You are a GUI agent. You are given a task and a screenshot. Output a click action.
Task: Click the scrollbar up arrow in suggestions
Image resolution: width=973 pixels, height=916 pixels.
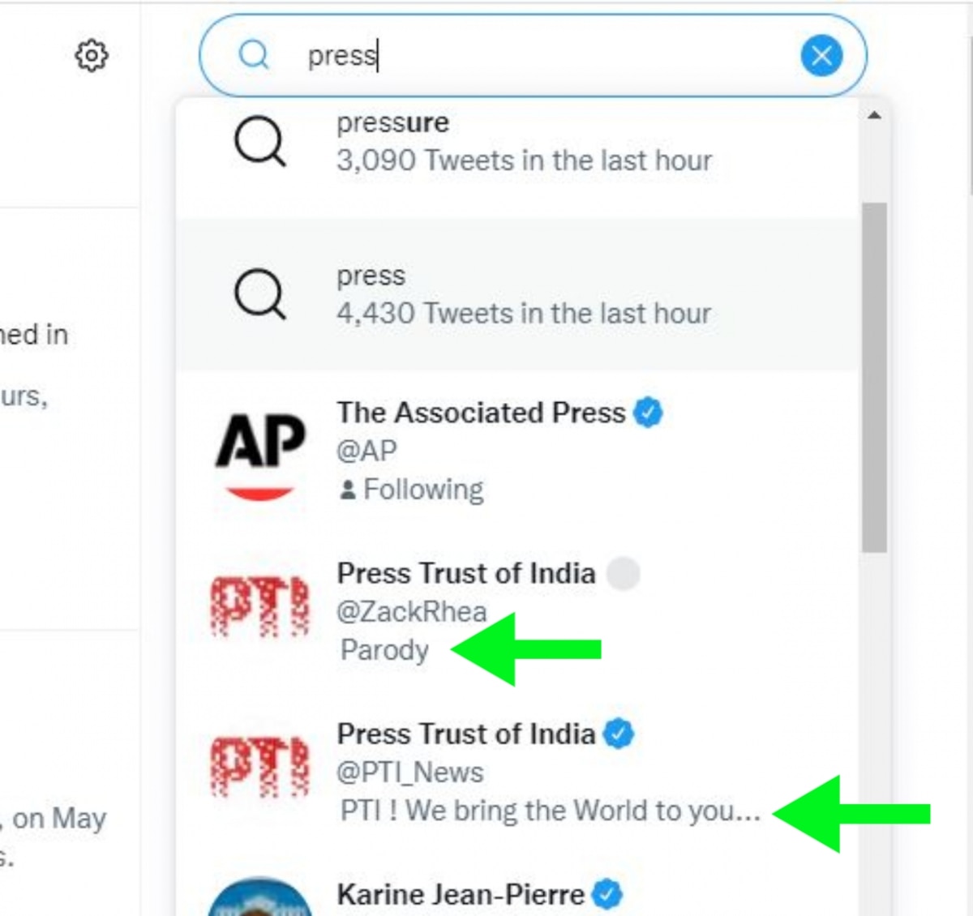coord(874,116)
